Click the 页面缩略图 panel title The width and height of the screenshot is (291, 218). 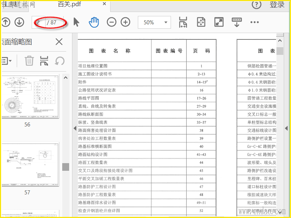tap(17, 42)
